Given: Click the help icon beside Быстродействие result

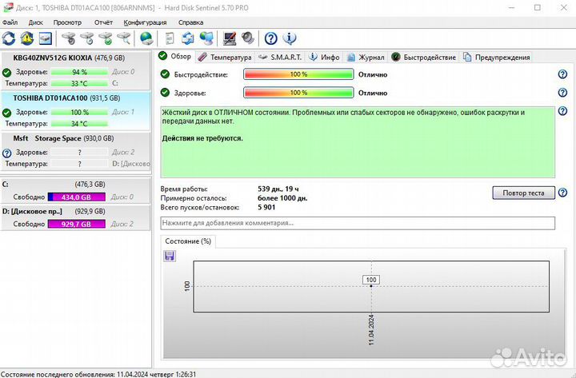Looking at the screenshot, I should coord(562,74).
